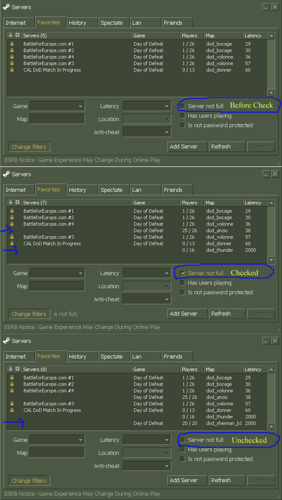Image resolution: width=282 pixels, height=500 pixels.
Task: Click lock icon beside CAL DoD Match in Servers (8) list
Action: 12,410
